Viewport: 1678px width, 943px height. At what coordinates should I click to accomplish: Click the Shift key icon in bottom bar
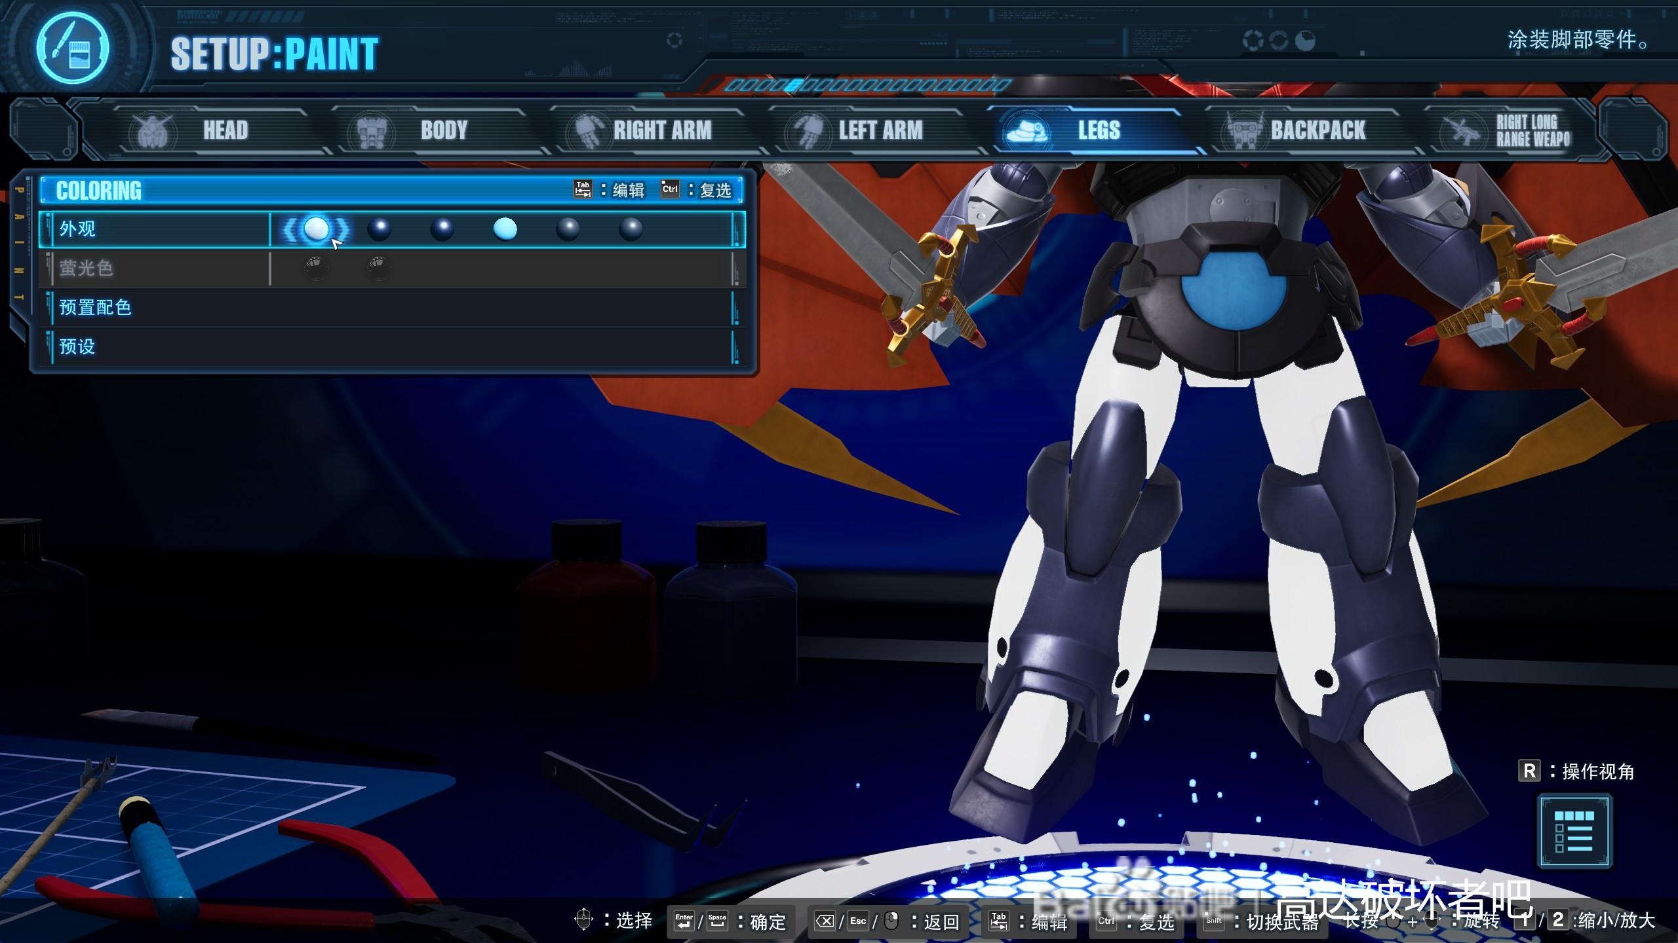[1214, 921]
